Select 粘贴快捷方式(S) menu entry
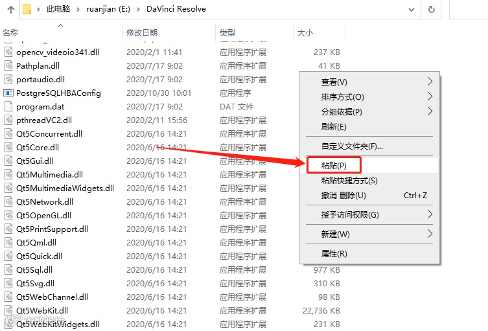This screenshot has height=331, width=488. pos(369,181)
